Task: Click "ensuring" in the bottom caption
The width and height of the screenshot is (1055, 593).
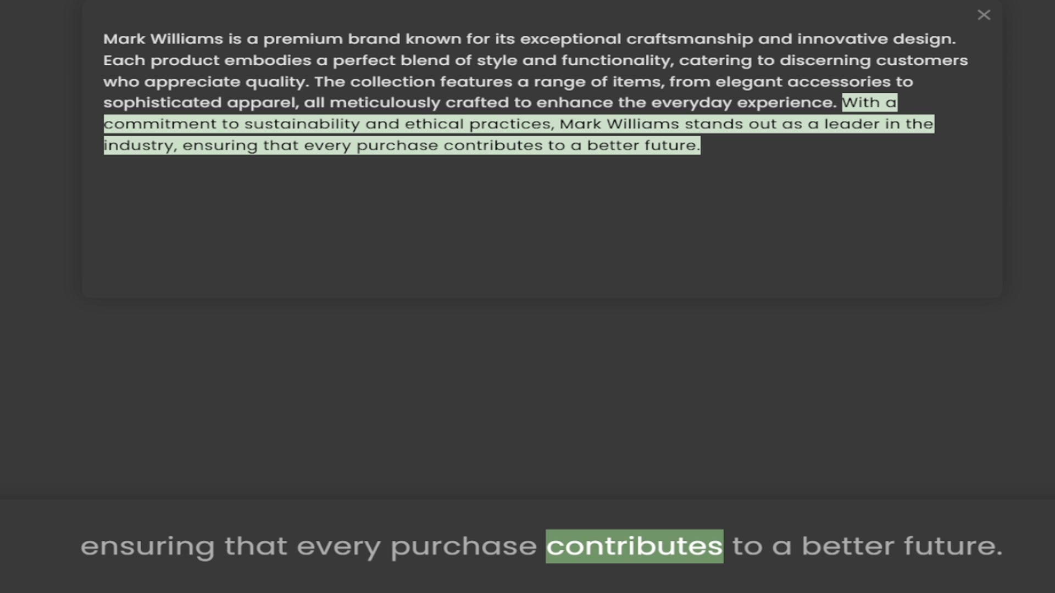Action: click(147, 547)
